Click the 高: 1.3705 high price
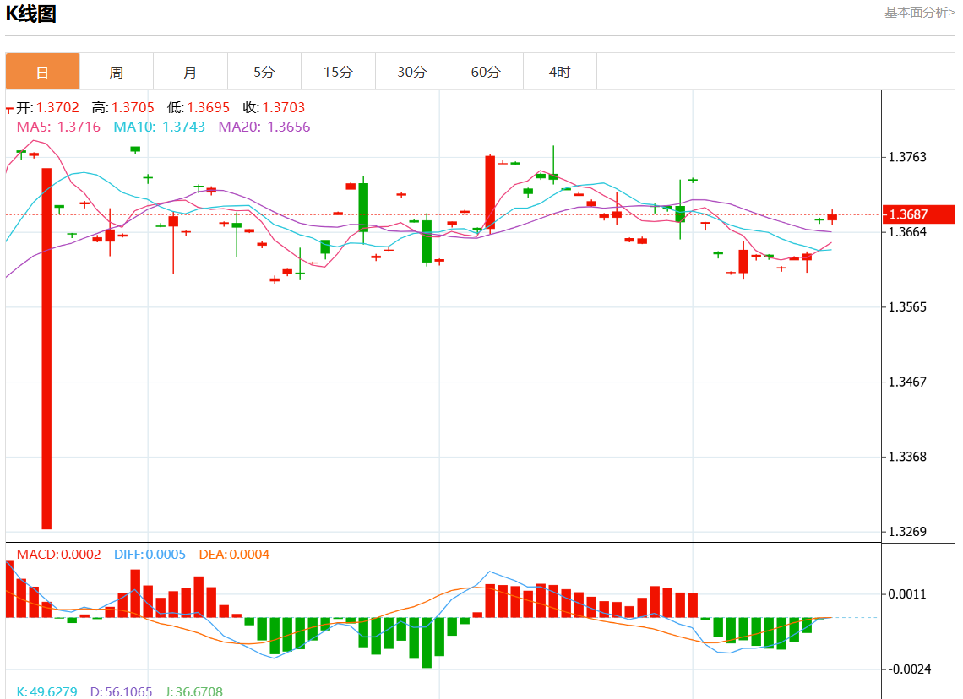The width and height of the screenshot is (963, 699). pyautogui.click(x=122, y=107)
